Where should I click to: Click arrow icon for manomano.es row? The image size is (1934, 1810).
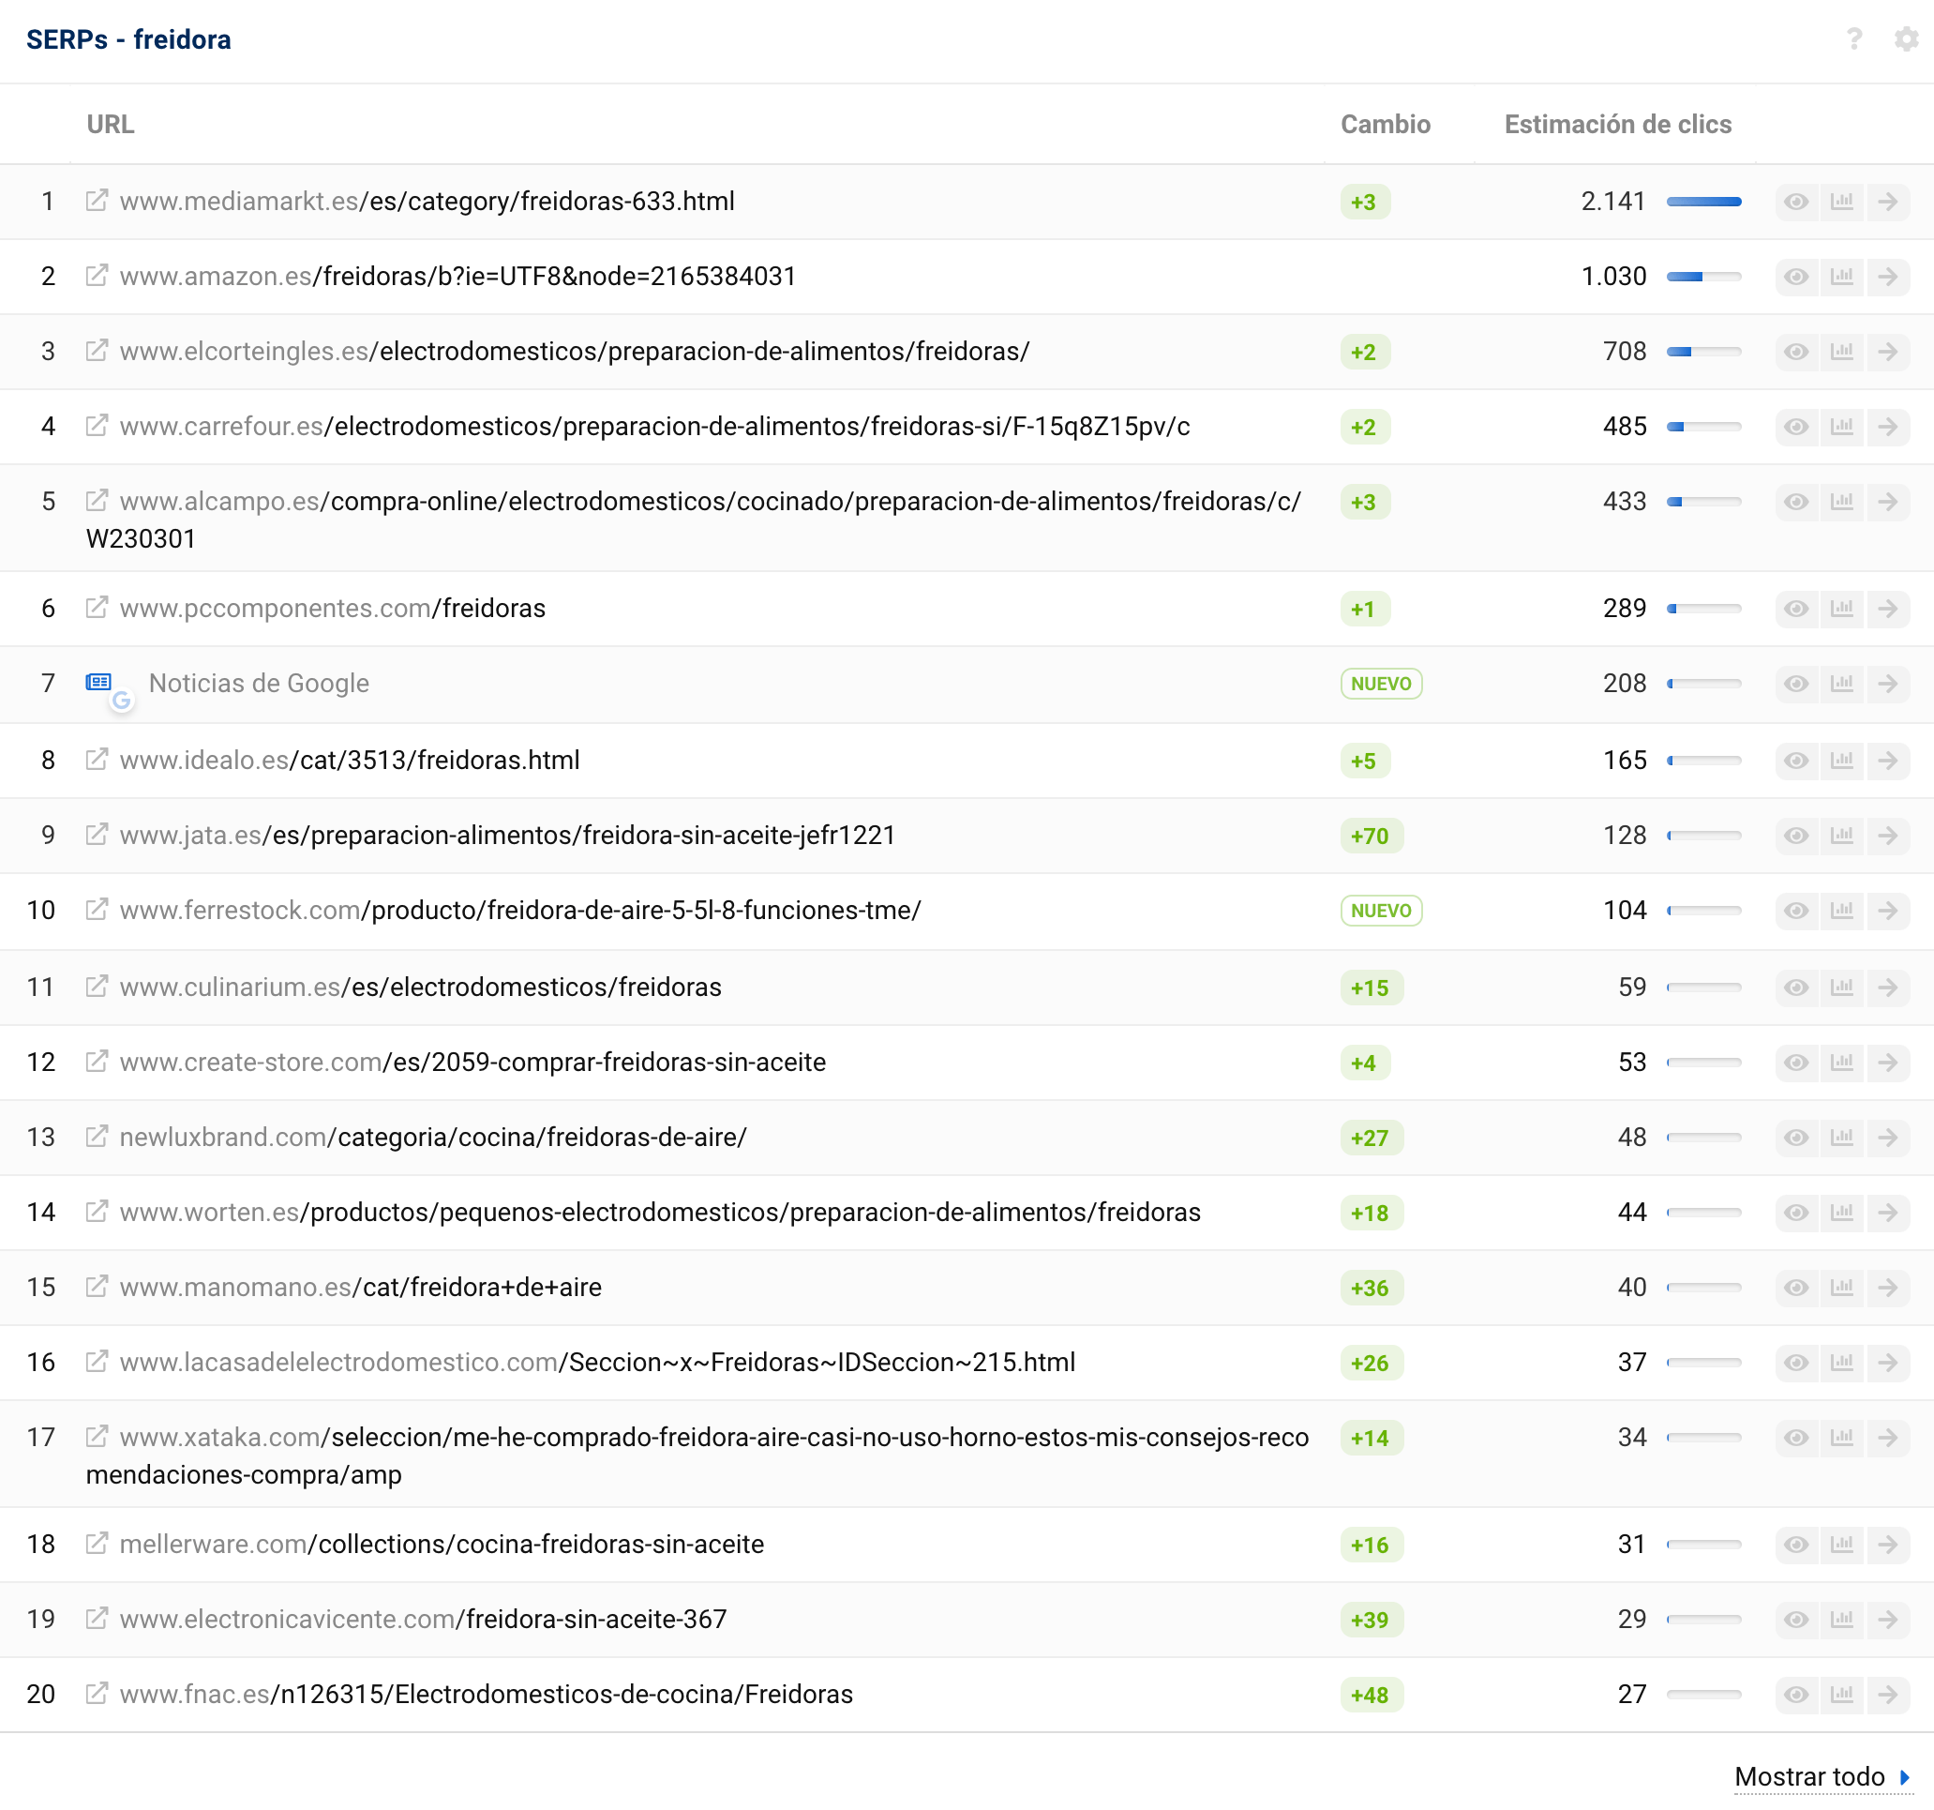[1887, 1288]
